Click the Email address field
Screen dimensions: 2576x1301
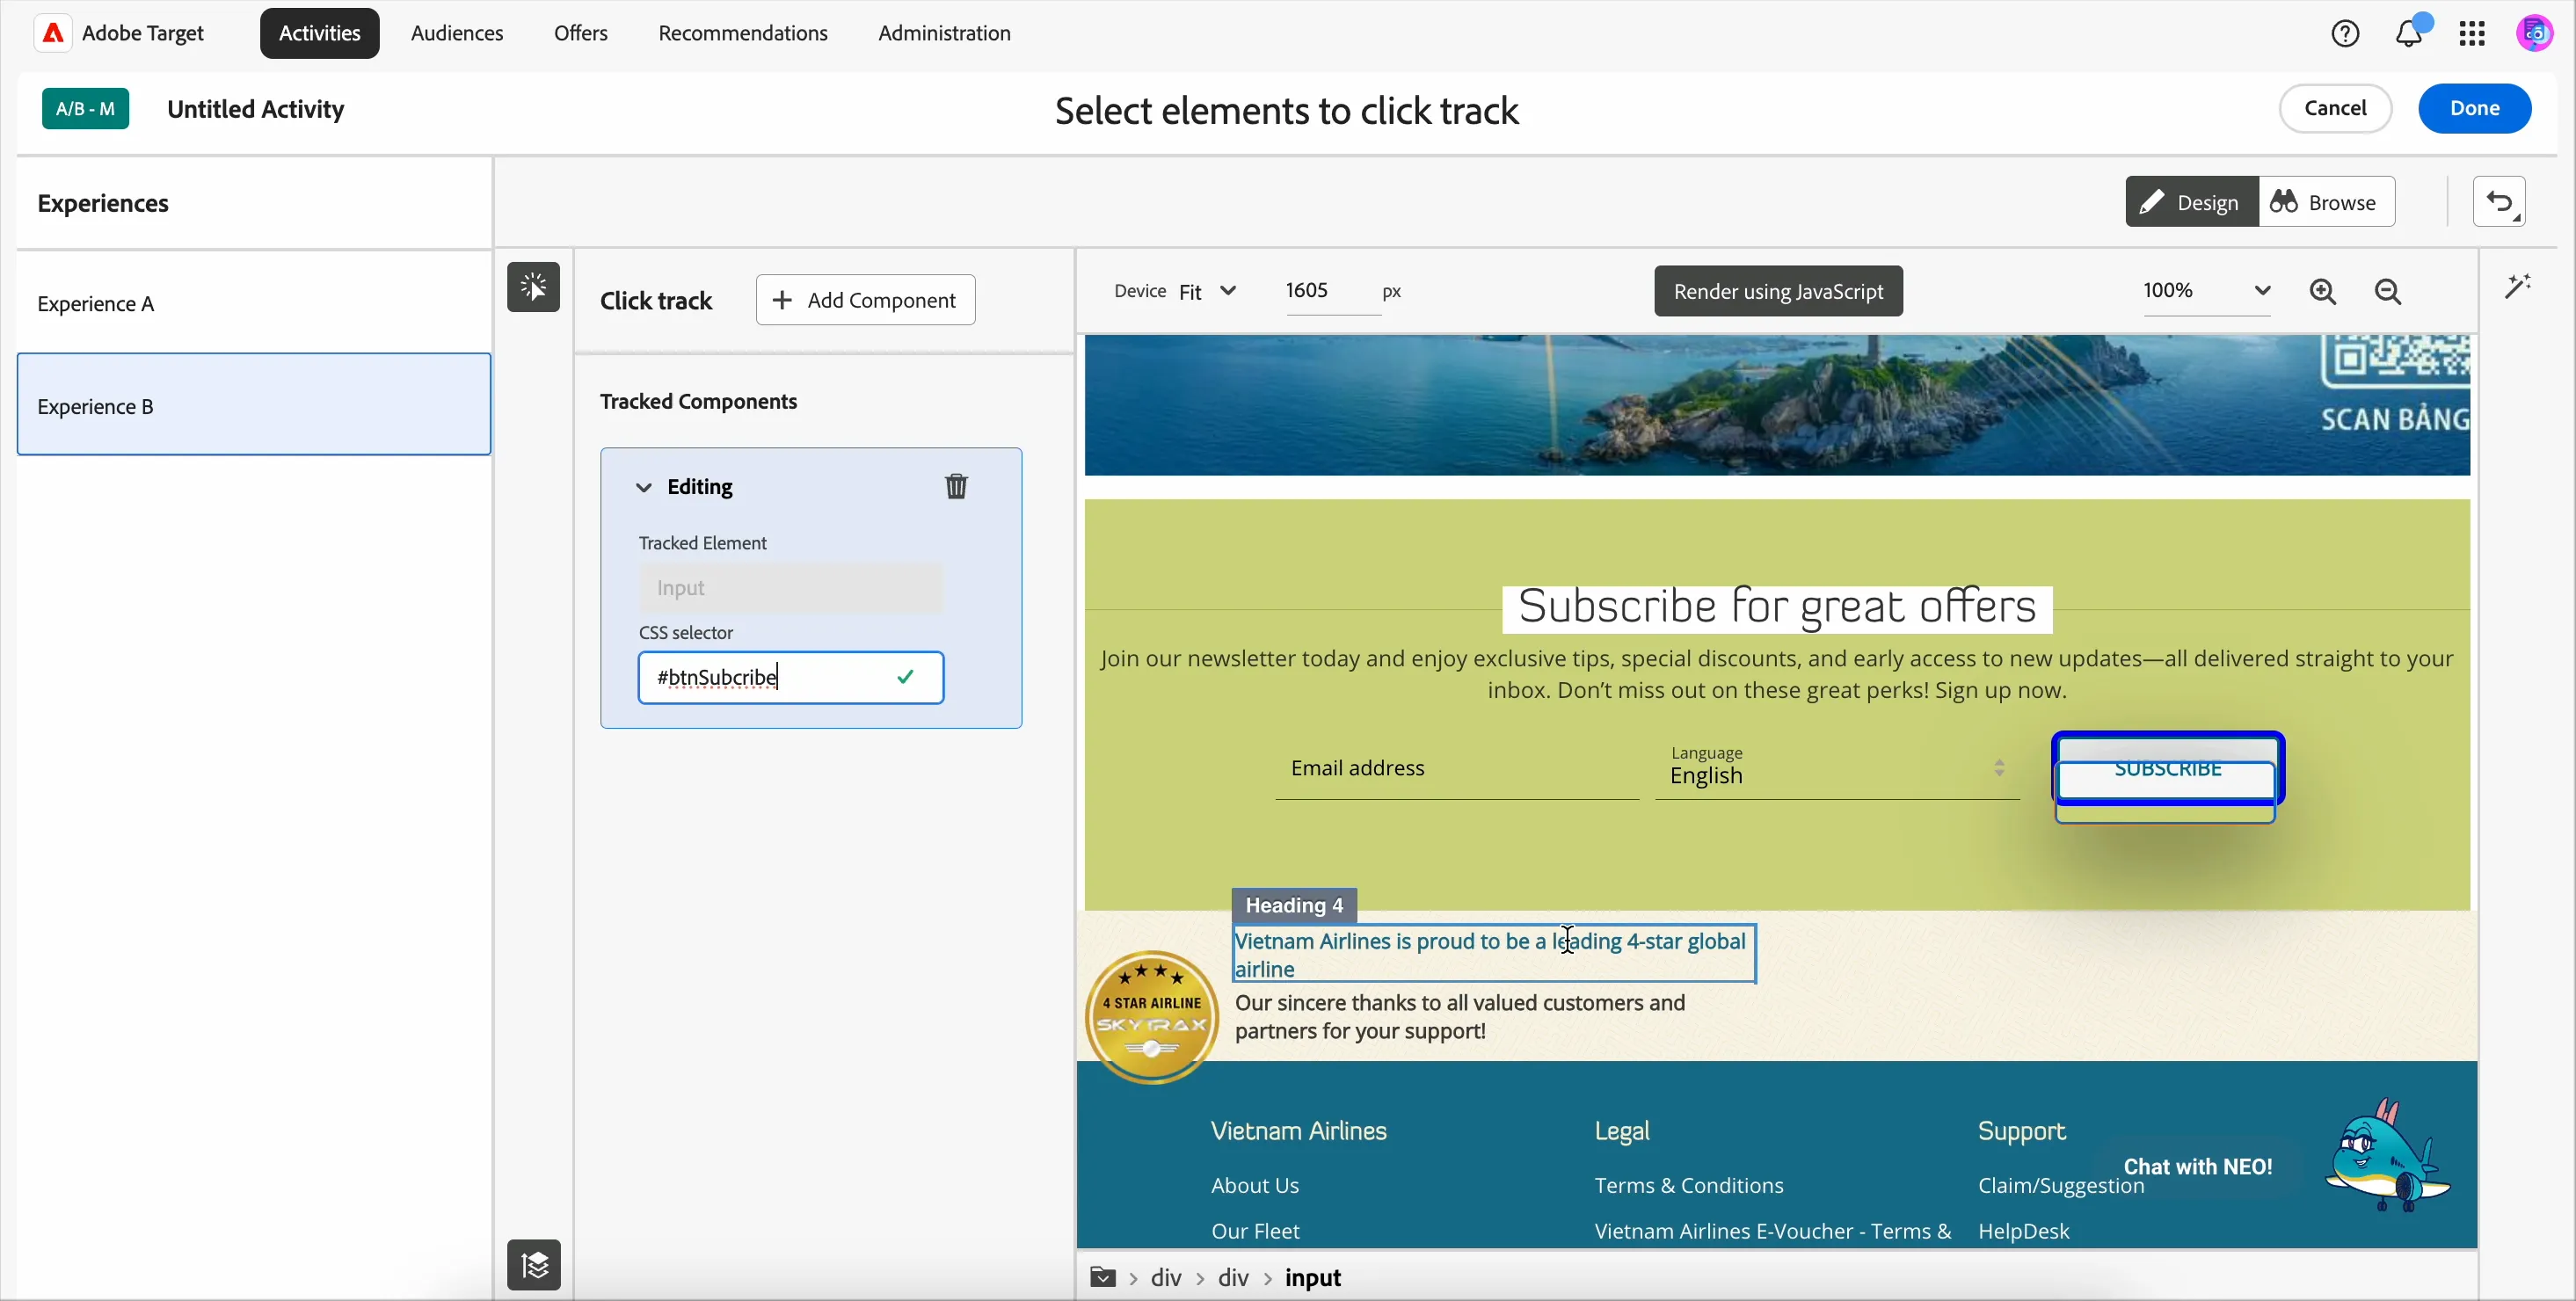1457,768
